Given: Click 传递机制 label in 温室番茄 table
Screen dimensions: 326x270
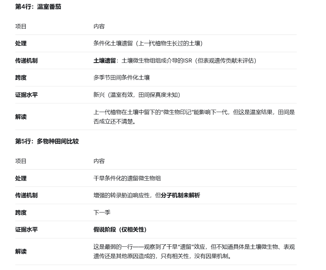Looking at the screenshot, I should 26,61.
